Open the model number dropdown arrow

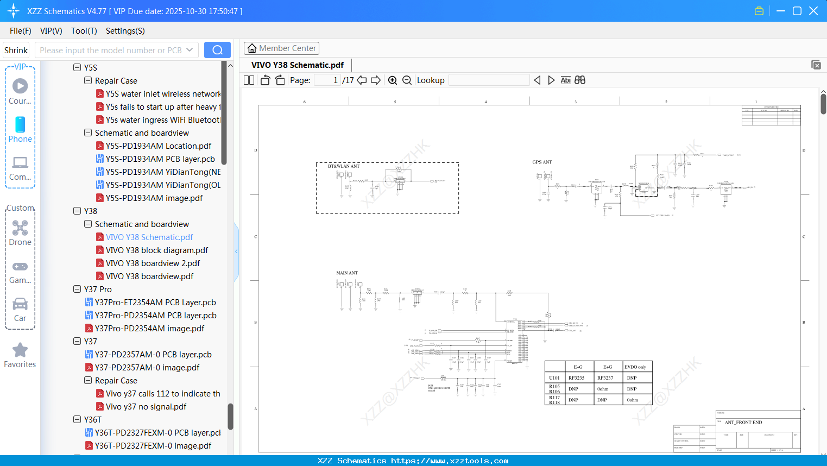coord(191,49)
